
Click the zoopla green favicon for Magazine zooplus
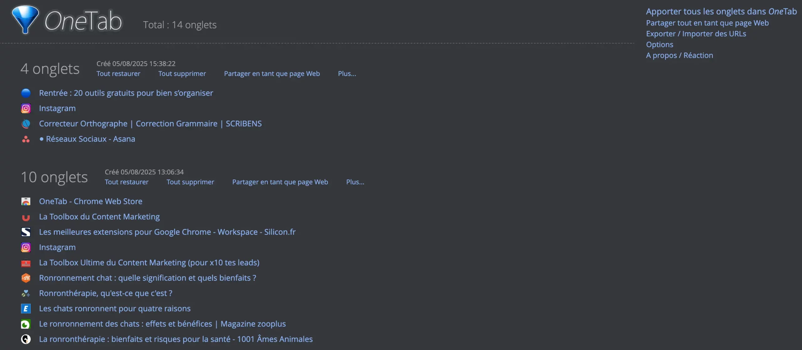click(26, 324)
